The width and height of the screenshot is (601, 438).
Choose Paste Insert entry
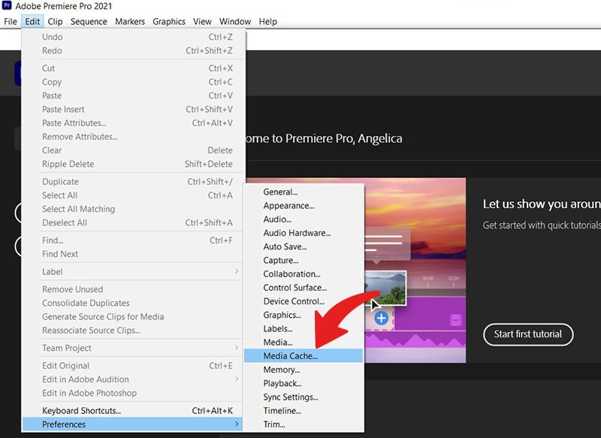pyautogui.click(x=133, y=109)
